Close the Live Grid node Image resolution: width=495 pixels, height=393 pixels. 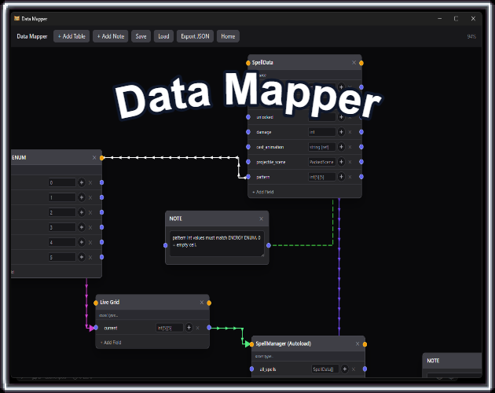pos(202,303)
